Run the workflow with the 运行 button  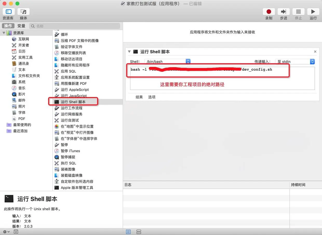click(313, 12)
